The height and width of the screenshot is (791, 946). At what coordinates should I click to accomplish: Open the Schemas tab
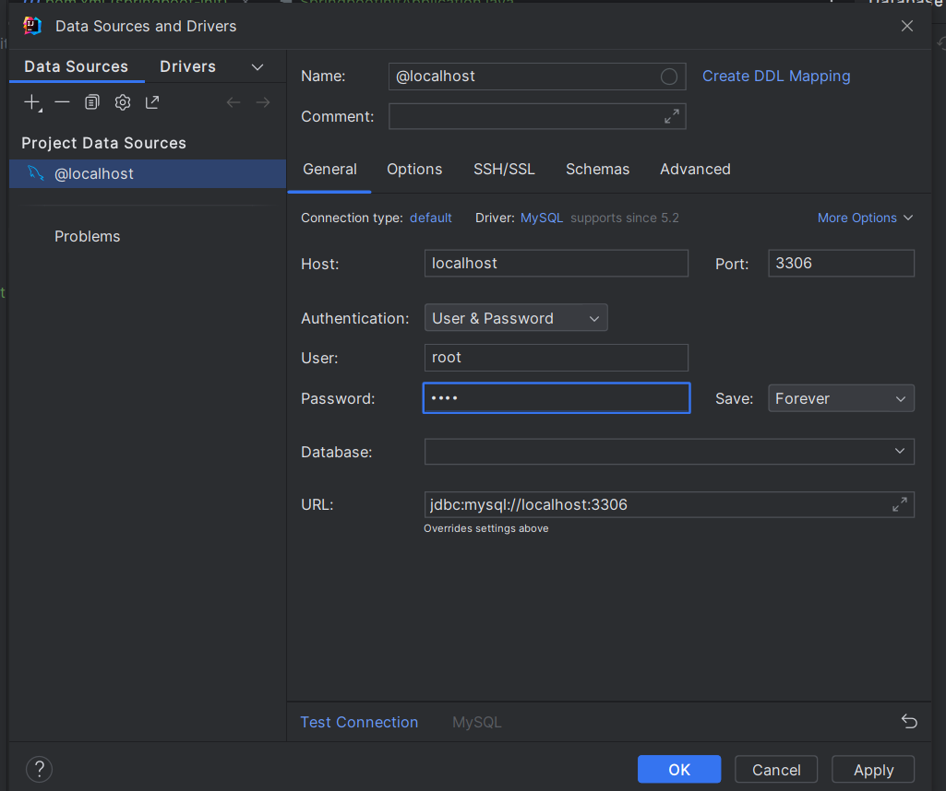click(x=597, y=170)
